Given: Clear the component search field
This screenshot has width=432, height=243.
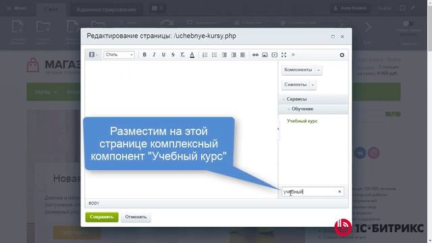Looking at the screenshot, I should pos(340,192).
